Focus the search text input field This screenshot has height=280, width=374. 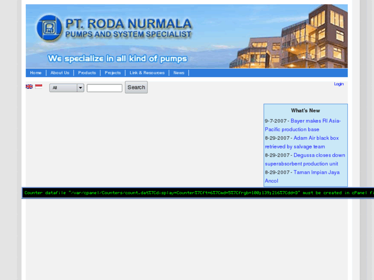point(104,88)
